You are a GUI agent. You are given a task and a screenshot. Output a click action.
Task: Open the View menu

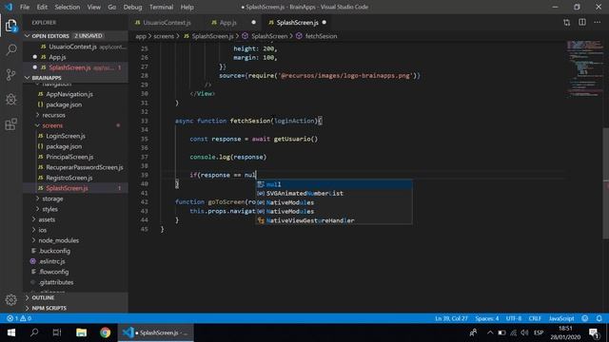coord(93,7)
